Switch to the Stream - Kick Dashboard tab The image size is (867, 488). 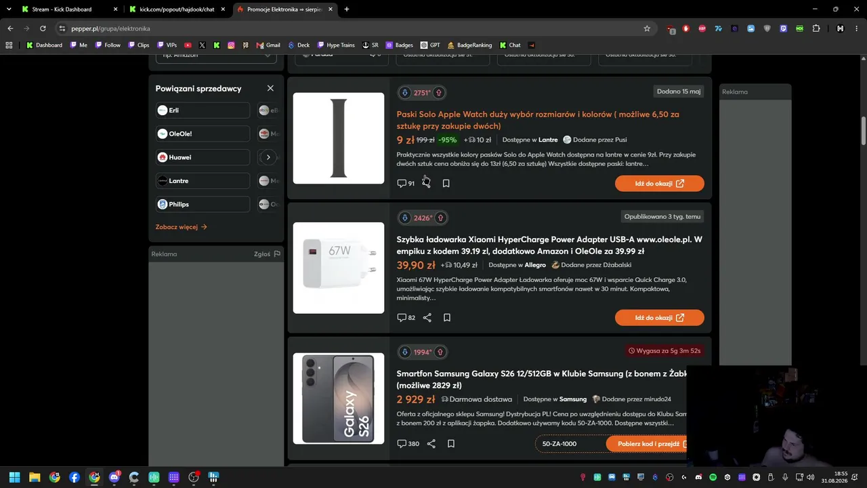pyautogui.click(x=62, y=9)
